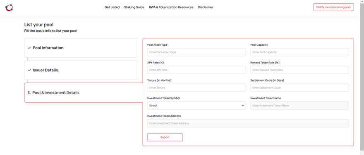Select the Pool Information step
Viewport: 364px width, 155px height.
[81, 48]
